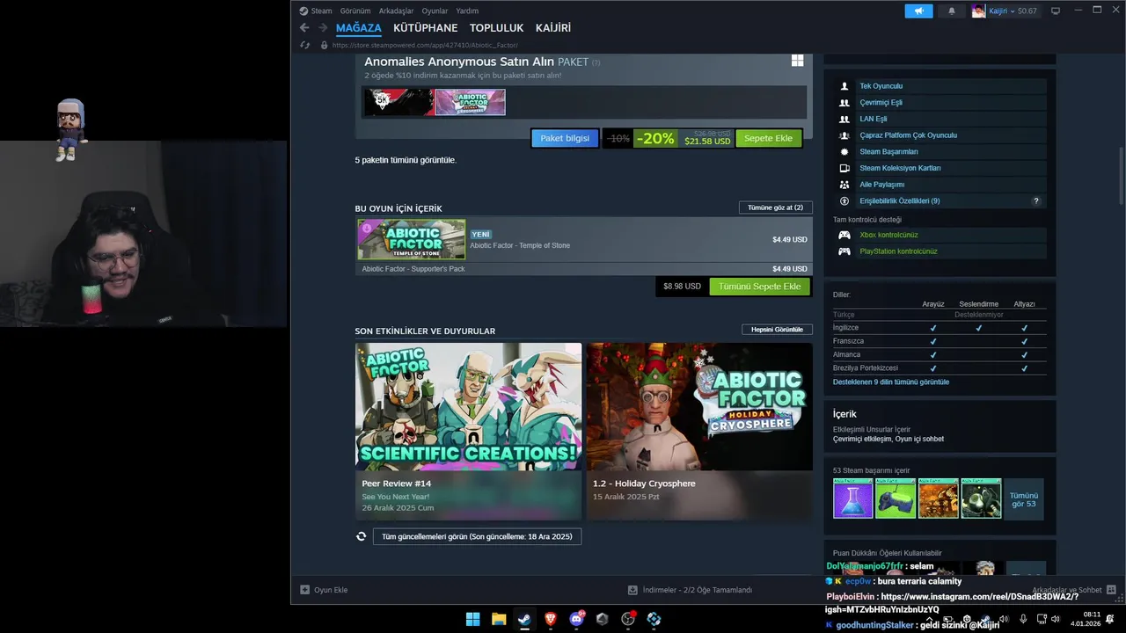This screenshot has height=633, width=1126.
Task: Open the Peer Review #14 event card
Action: (x=468, y=431)
